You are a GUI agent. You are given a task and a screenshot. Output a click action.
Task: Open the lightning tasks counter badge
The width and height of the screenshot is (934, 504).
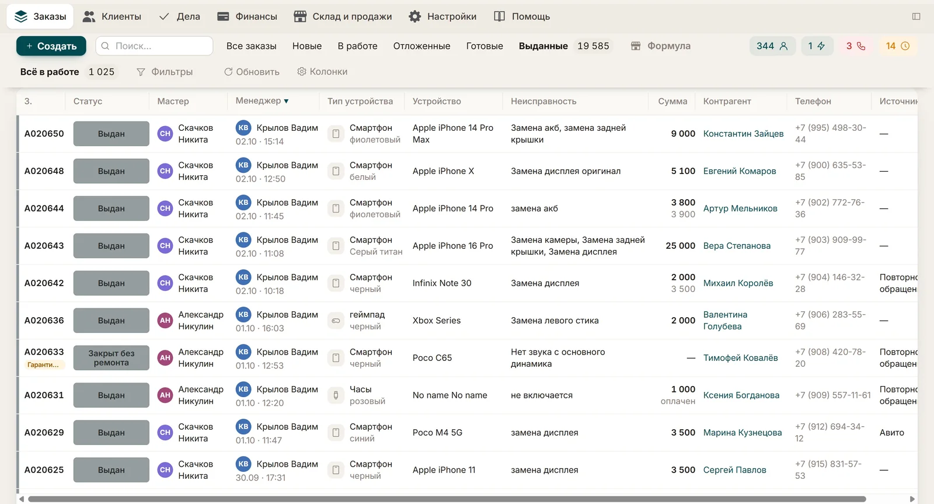817,46
